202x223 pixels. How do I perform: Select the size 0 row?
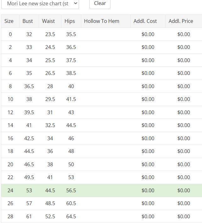point(102,34)
